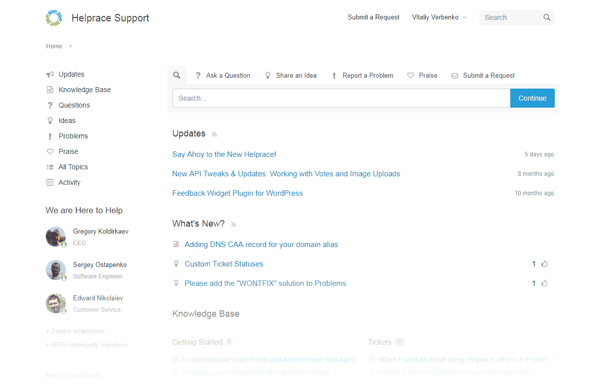Screen dimensions: 615x386
Task: Open the What's New RSS feed icon
Action: click(234, 224)
